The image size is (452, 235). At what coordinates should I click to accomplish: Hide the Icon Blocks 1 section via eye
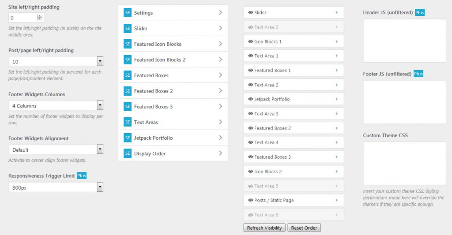(x=251, y=41)
